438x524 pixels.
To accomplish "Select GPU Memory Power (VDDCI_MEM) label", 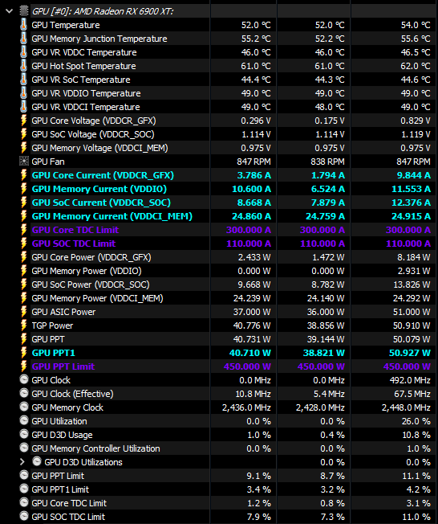I will click(97, 298).
